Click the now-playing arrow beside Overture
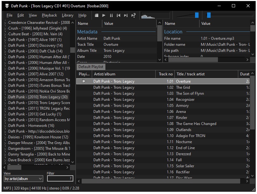The width and height of the screenshot is (257, 194). 84,81
